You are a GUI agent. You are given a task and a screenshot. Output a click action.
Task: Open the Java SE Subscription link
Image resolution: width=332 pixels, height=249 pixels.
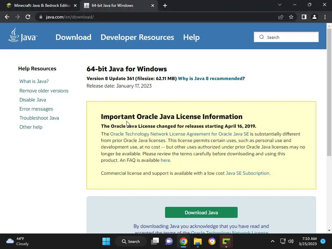click(x=247, y=173)
